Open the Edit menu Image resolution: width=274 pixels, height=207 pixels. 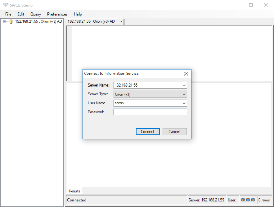pos(21,14)
